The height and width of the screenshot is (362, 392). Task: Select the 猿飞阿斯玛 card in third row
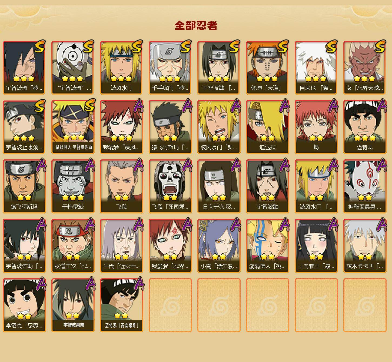[x=24, y=186]
